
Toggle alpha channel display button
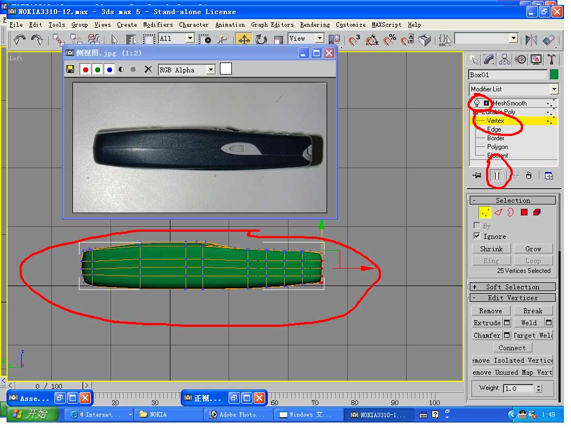tap(121, 69)
